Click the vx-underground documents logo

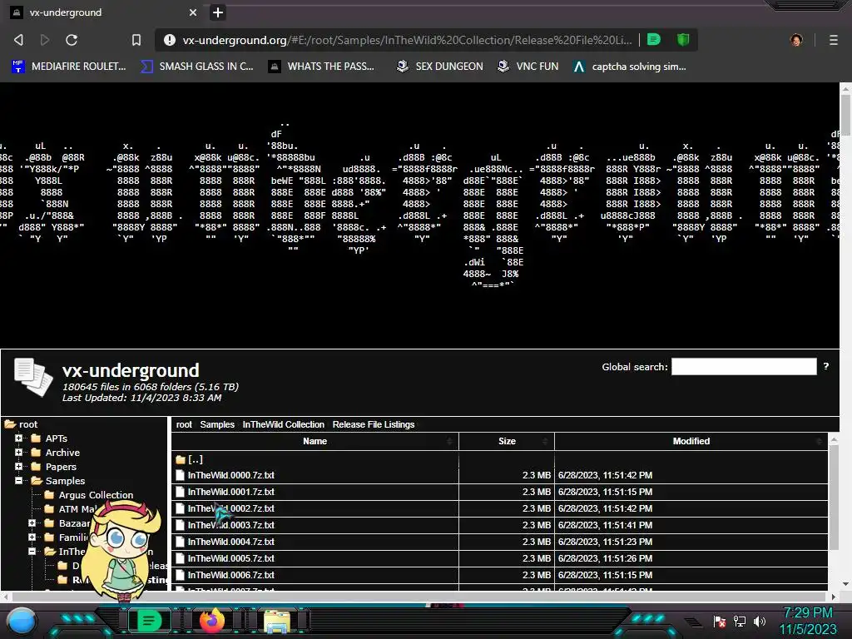(x=33, y=377)
